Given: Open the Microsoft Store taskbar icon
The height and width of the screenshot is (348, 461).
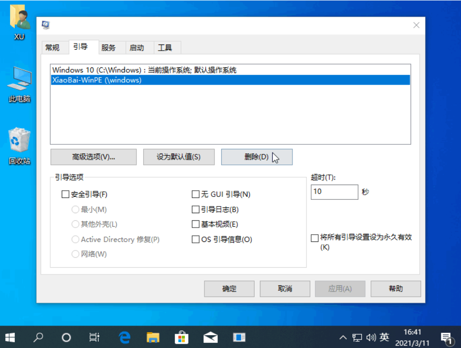Looking at the screenshot, I should point(181,337).
